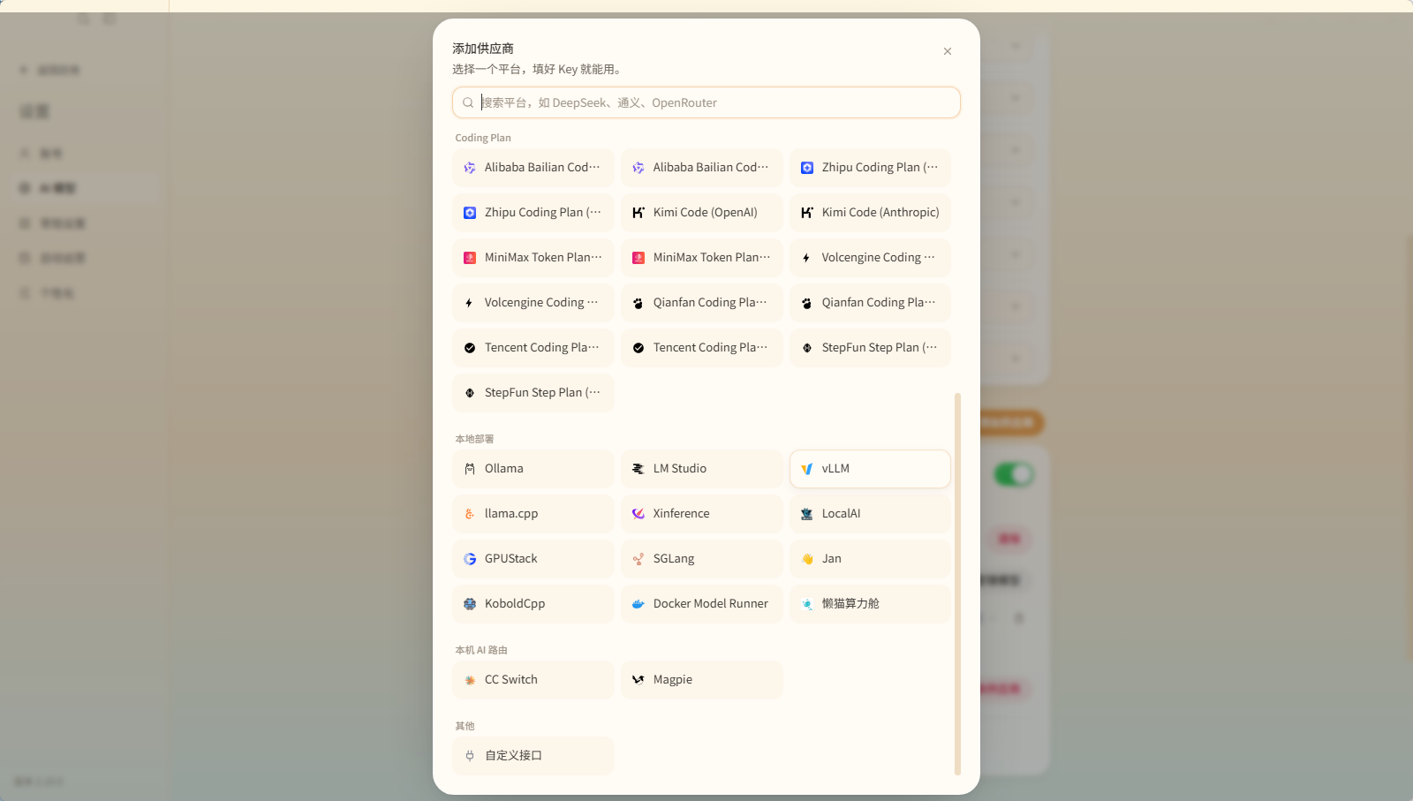
Task: Select the Docker Model Runner whale icon
Action: 638,604
